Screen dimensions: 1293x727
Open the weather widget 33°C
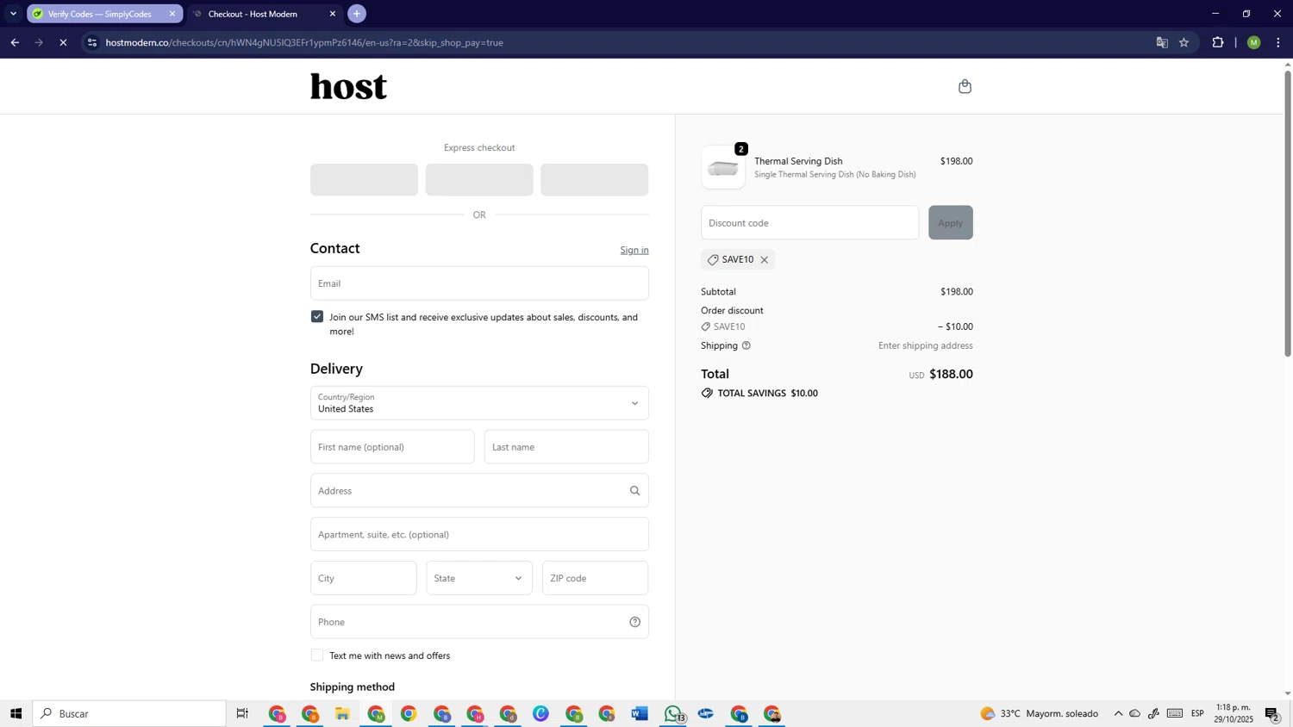point(1040,713)
